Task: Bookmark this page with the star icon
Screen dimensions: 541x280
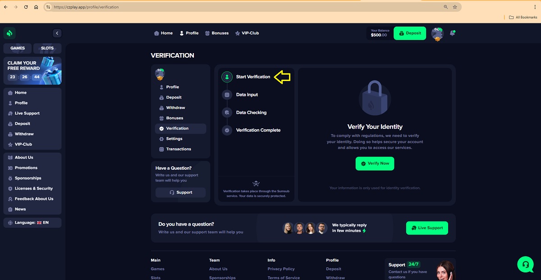Action: point(455,7)
